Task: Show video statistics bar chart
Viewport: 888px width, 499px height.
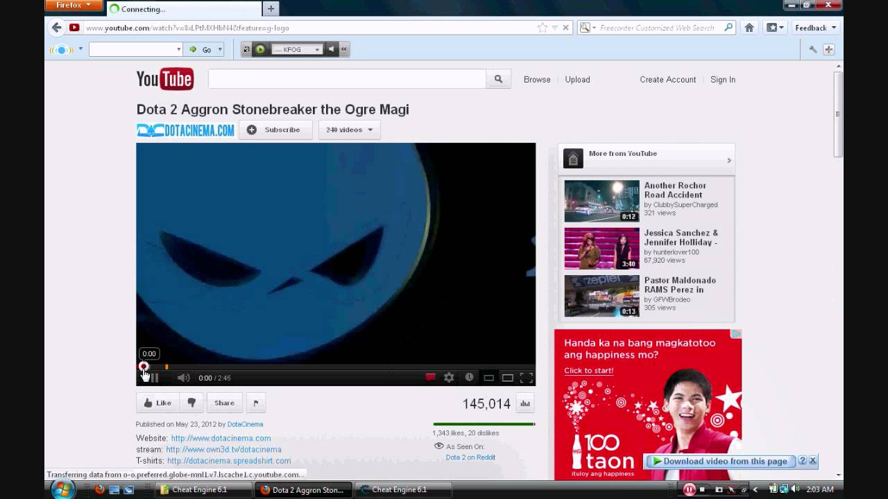Action: tap(525, 403)
